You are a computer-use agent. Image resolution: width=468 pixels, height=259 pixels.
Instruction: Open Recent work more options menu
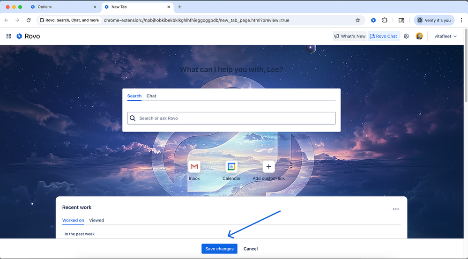click(396, 209)
